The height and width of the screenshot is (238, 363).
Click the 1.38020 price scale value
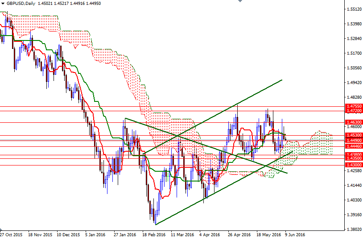pyautogui.click(x=353, y=230)
